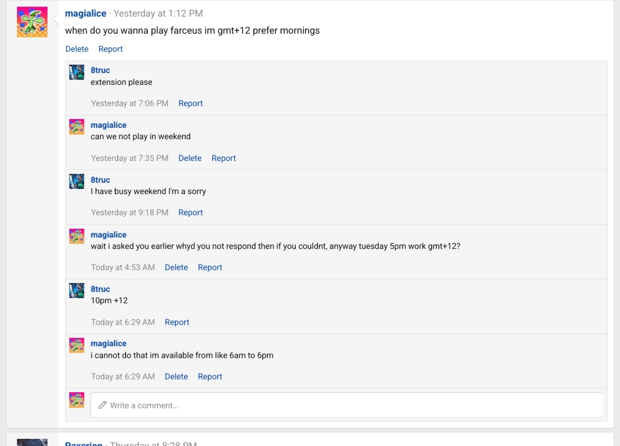Viewport: 620px width, 446px height.
Task: Click 8truc's avatar beside "I have busy weekend"
Action: pos(77,182)
